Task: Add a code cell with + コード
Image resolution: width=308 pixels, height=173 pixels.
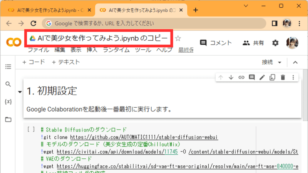Action: coord(33,62)
